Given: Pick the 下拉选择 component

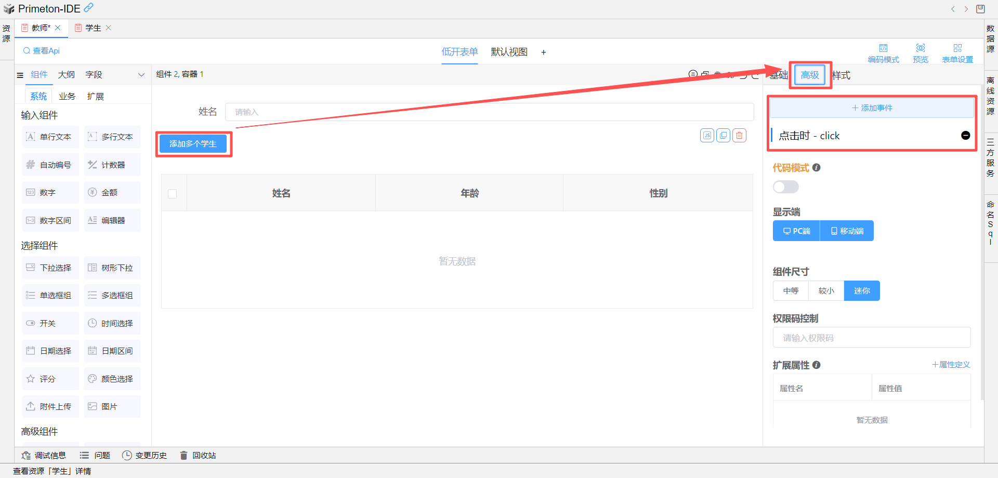Looking at the screenshot, I should click(x=50, y=268).
